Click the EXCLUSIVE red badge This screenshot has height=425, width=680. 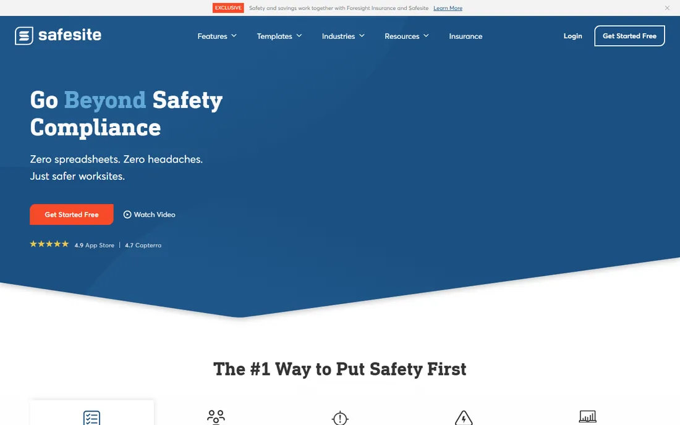[x=228, y=8]
